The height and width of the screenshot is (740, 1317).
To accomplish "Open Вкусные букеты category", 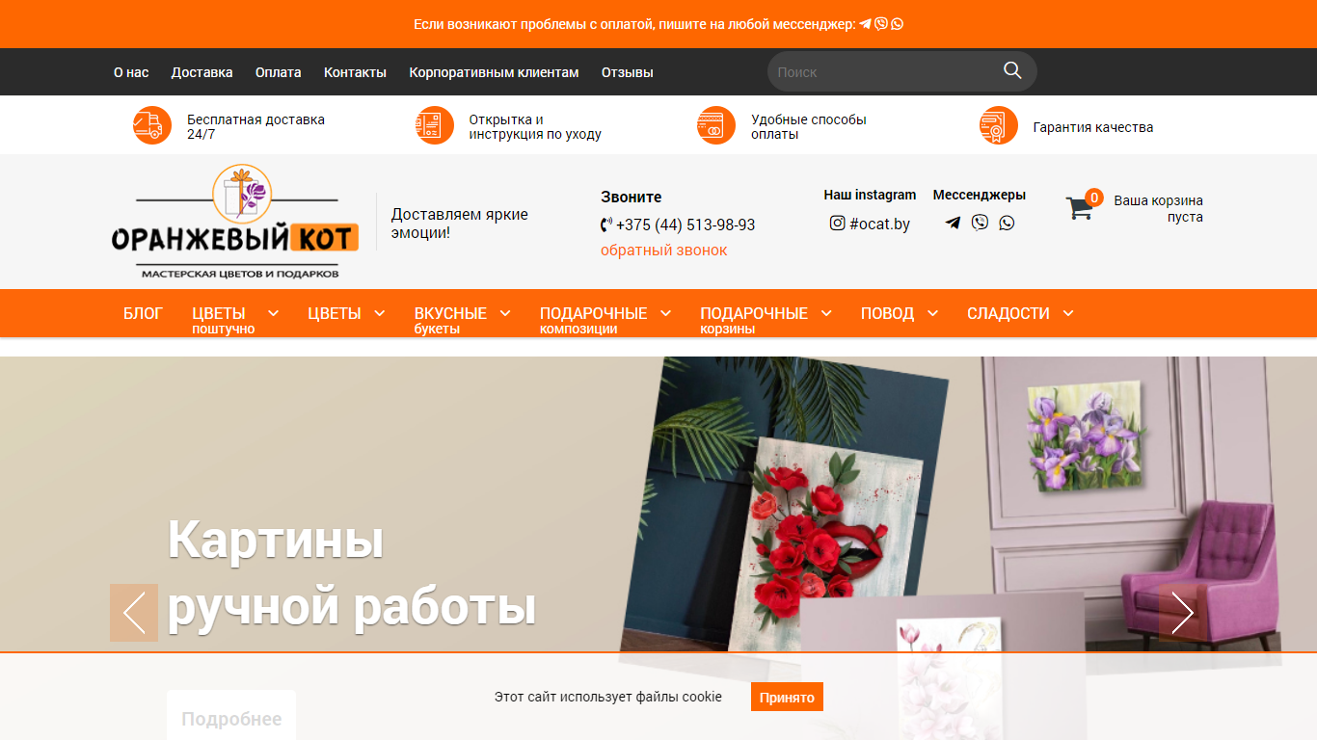I will point(450,320).
